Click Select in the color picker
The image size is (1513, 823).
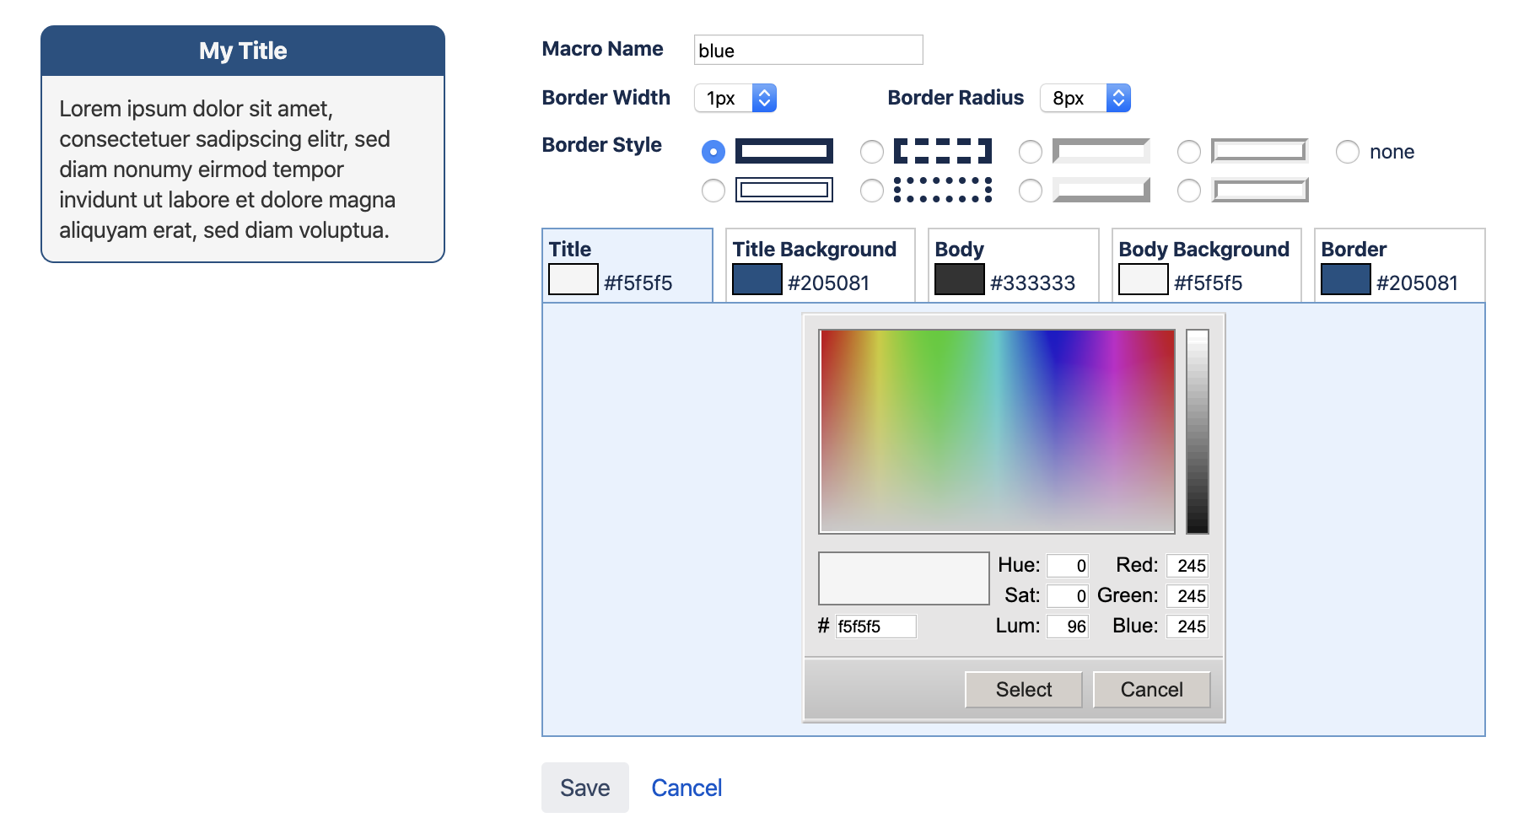(x=1022, y=689)
